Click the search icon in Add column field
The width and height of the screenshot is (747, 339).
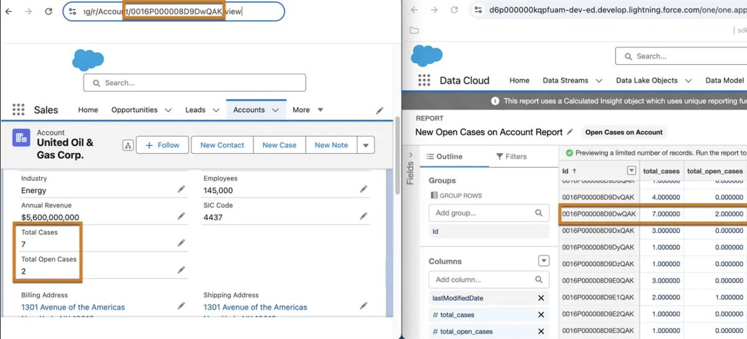click(539, 279)
